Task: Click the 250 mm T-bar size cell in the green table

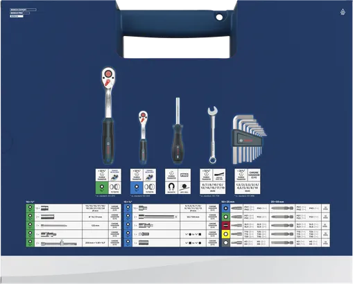Action: pyautogui.click(x=95, y=242)
